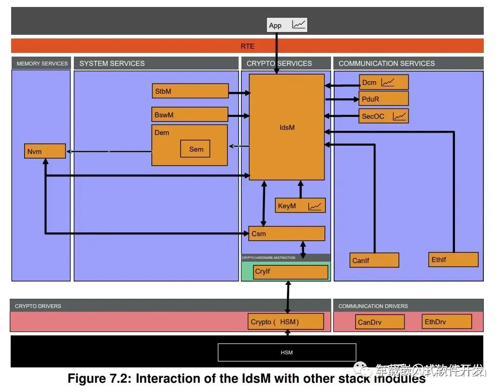Click the Nvm block in Memory Services
The height and width of the screenshot is (392, 500).
point(45,151)
